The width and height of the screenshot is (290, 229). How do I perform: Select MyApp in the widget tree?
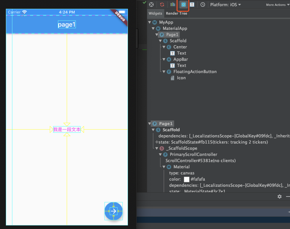click(x=166, y=22)
